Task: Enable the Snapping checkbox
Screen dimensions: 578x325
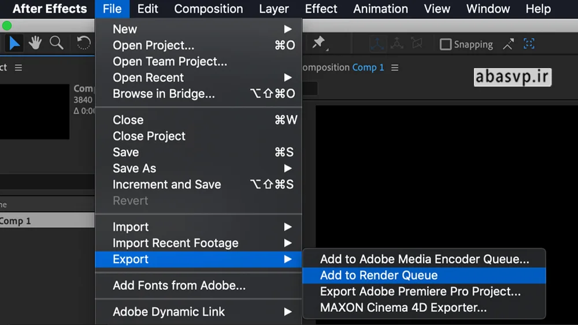Action: click(x=445, y=44)
